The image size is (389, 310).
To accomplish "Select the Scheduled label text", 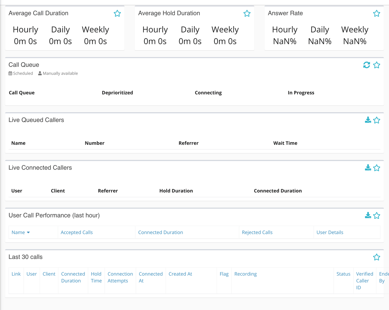I will (x=23, y=73).
